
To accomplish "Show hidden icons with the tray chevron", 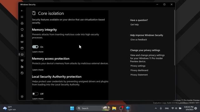I will (x=156, y=108).
